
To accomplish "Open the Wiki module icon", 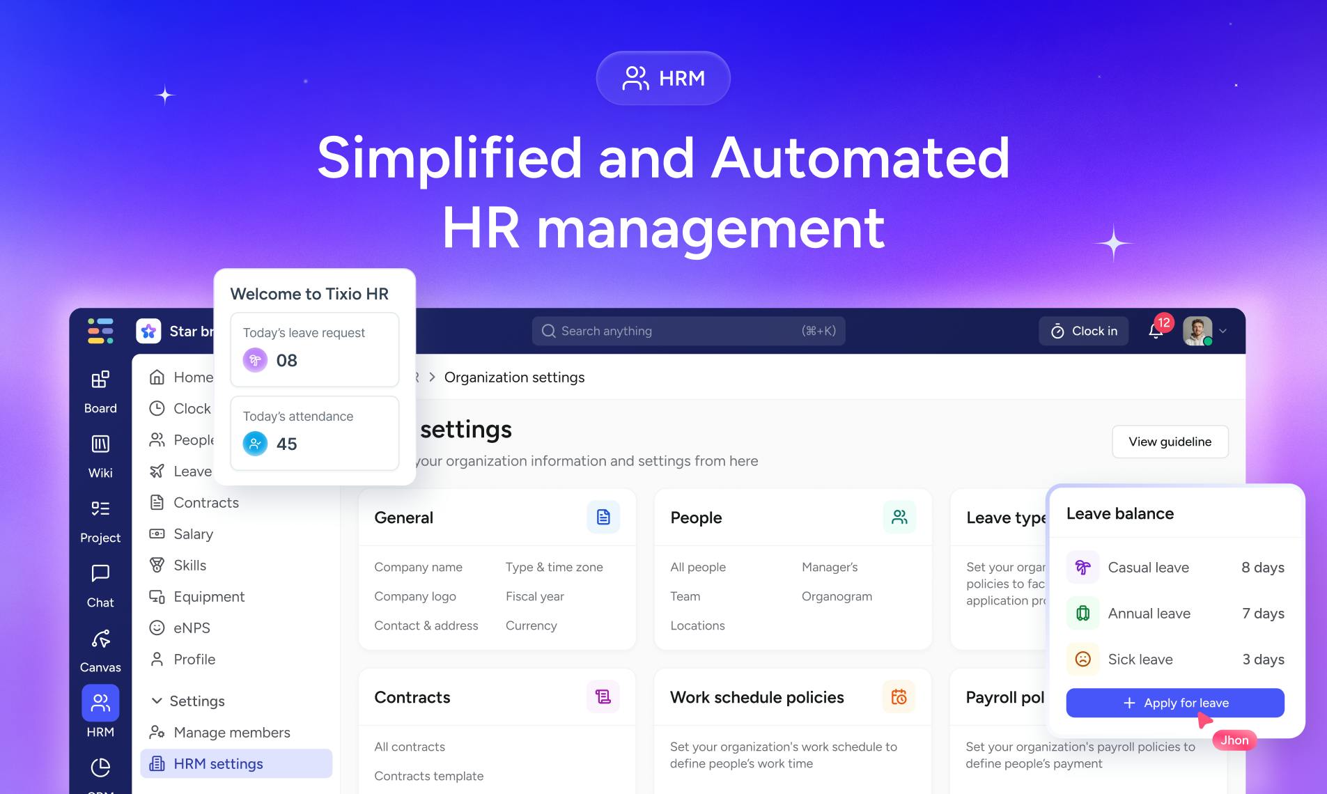I will pos(100,444).
